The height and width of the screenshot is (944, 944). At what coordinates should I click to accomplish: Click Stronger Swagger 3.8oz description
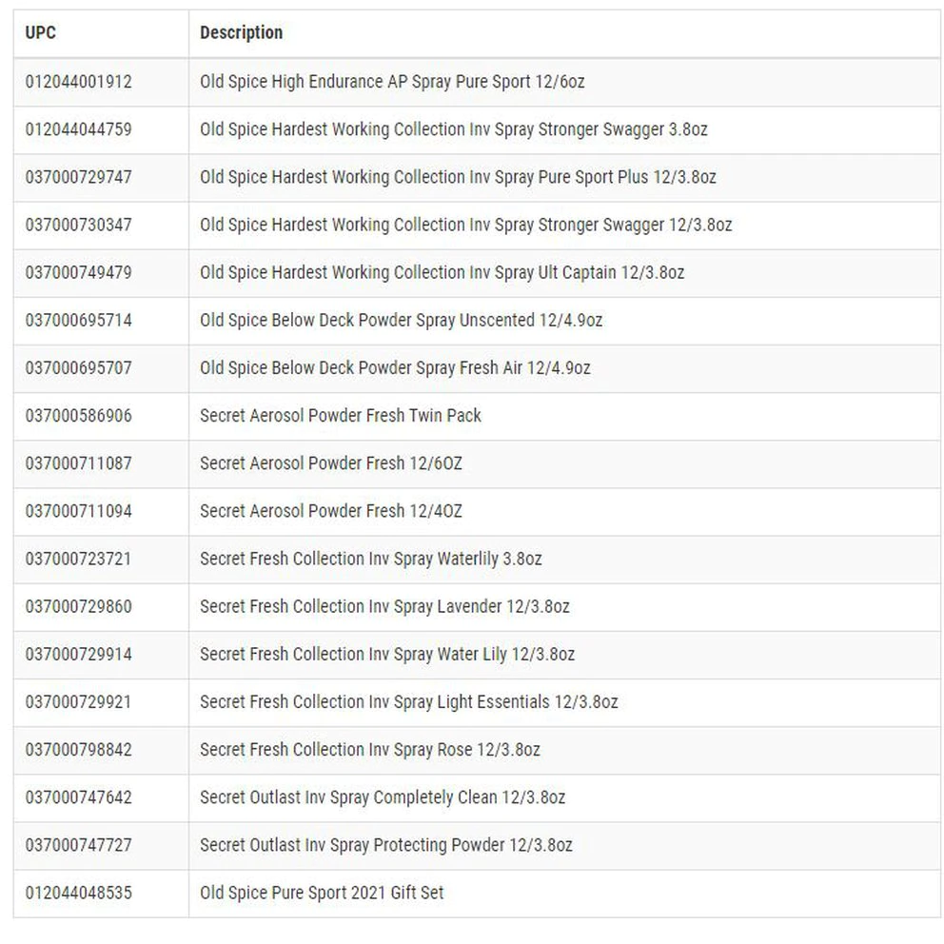pyautogui.click(x=453, y=129)
